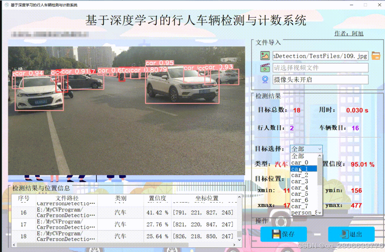Image resolution: width=385 pixels, height=252 pixels.
Task: Click elapsed time value 0.030 s
Action: 357,110
